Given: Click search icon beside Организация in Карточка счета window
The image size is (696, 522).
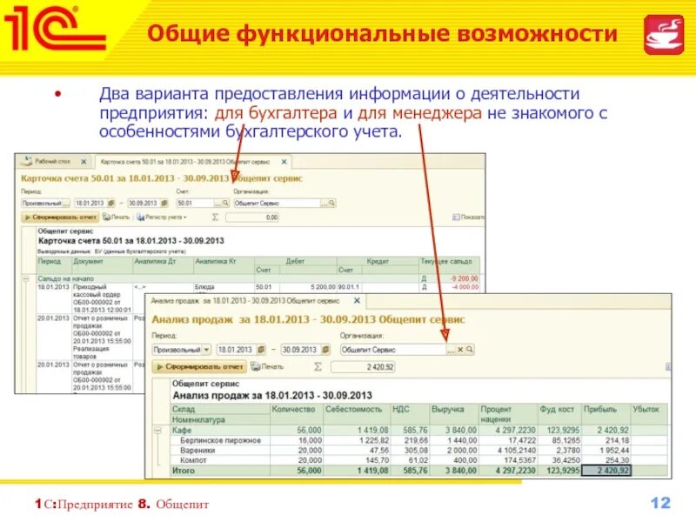Looking at the screenshot, I should click(x=331, y=203).
